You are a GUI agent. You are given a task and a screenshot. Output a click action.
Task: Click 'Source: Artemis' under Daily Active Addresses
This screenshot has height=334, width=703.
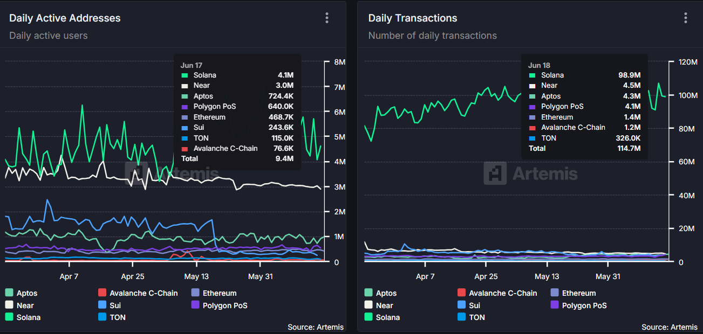coord(316,327)
